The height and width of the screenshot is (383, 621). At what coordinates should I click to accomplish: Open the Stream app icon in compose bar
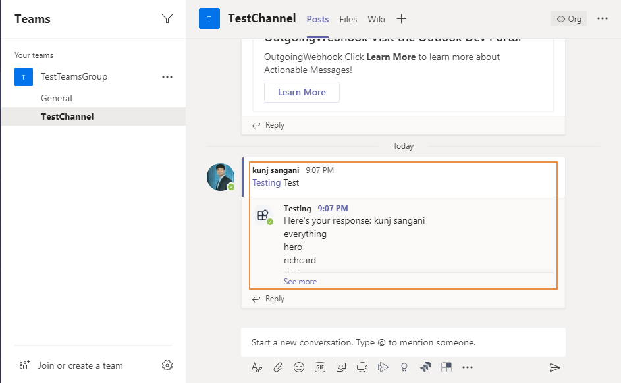(383, 367)
